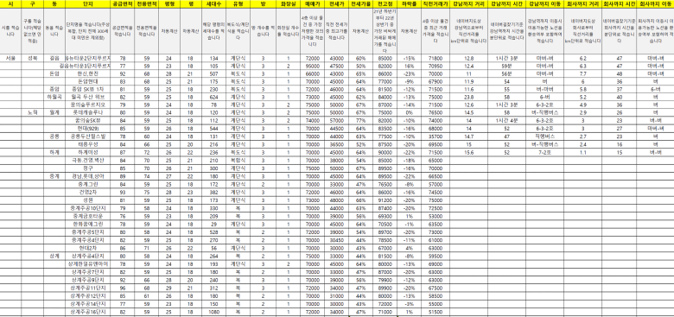Select the 노원 district cell

pyautogui.click(x=32, y=112)
